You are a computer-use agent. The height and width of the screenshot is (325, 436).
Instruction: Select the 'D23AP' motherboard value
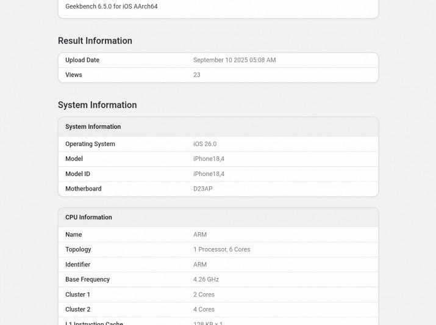pyautogui.click(x=202, y=189)
